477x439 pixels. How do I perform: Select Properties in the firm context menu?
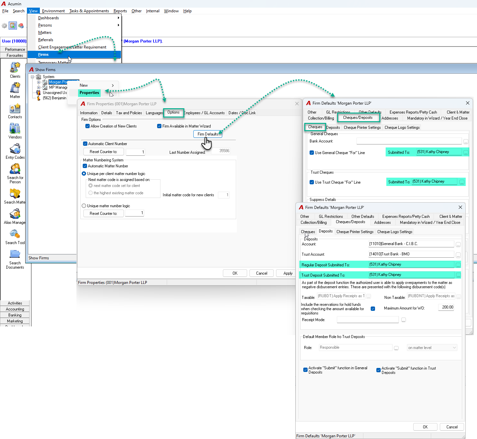pyautogui.click(x=89, y=93)
